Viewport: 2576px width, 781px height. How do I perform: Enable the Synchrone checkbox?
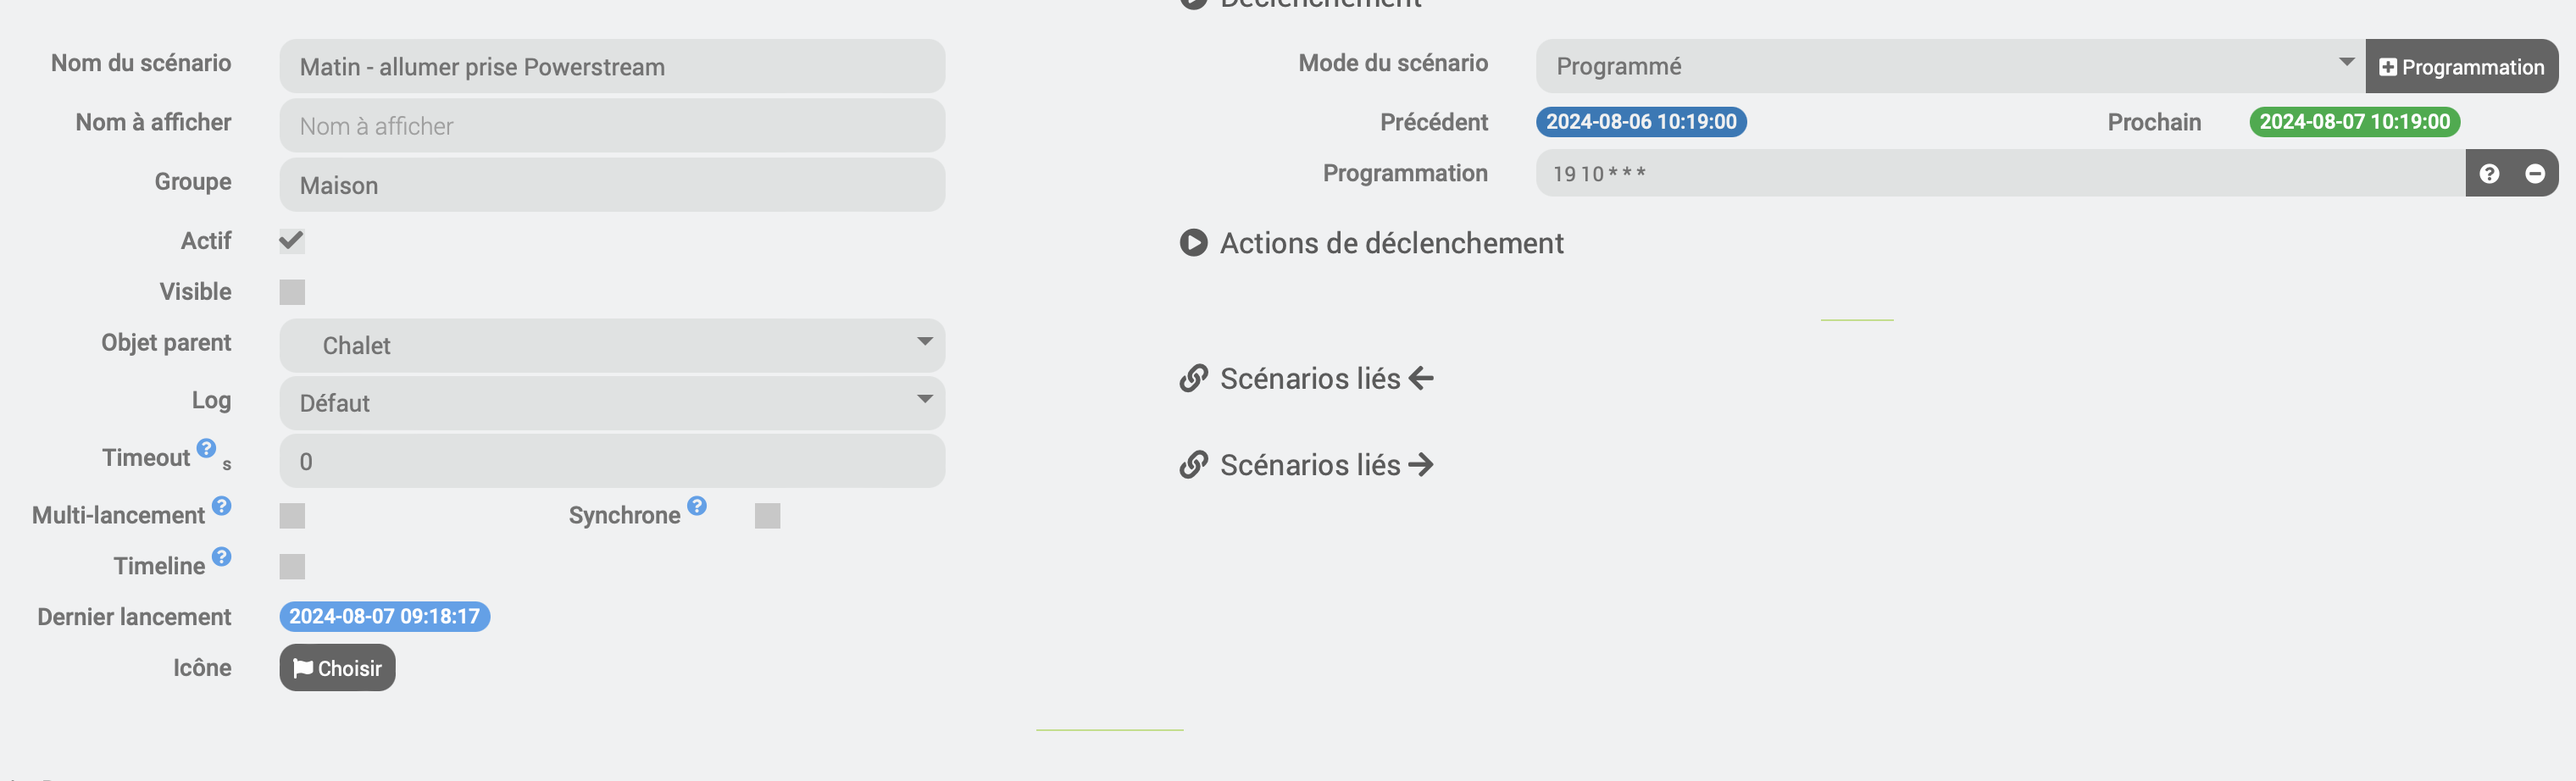(767, 516)
